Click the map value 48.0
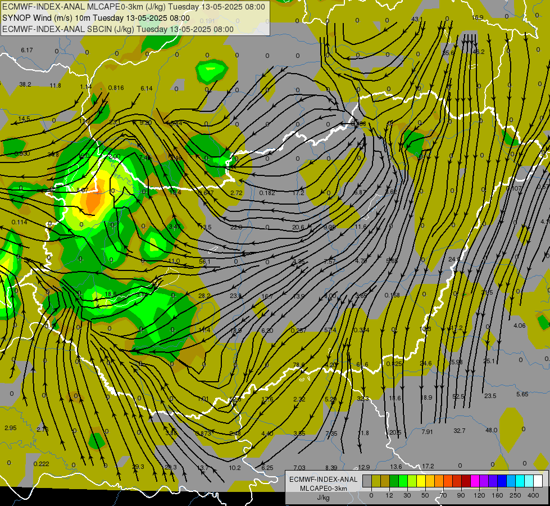The height and width of the screenshot is (506, 550). (492, 430)
